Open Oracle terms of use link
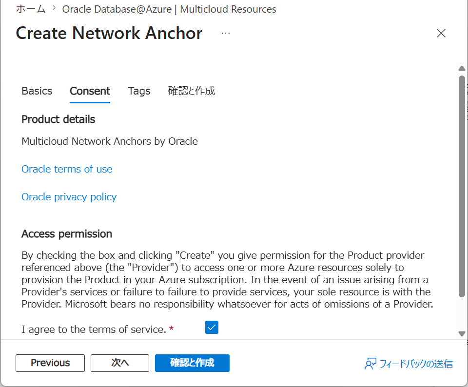This screenshot has width=468, height=387. (67, 169)
